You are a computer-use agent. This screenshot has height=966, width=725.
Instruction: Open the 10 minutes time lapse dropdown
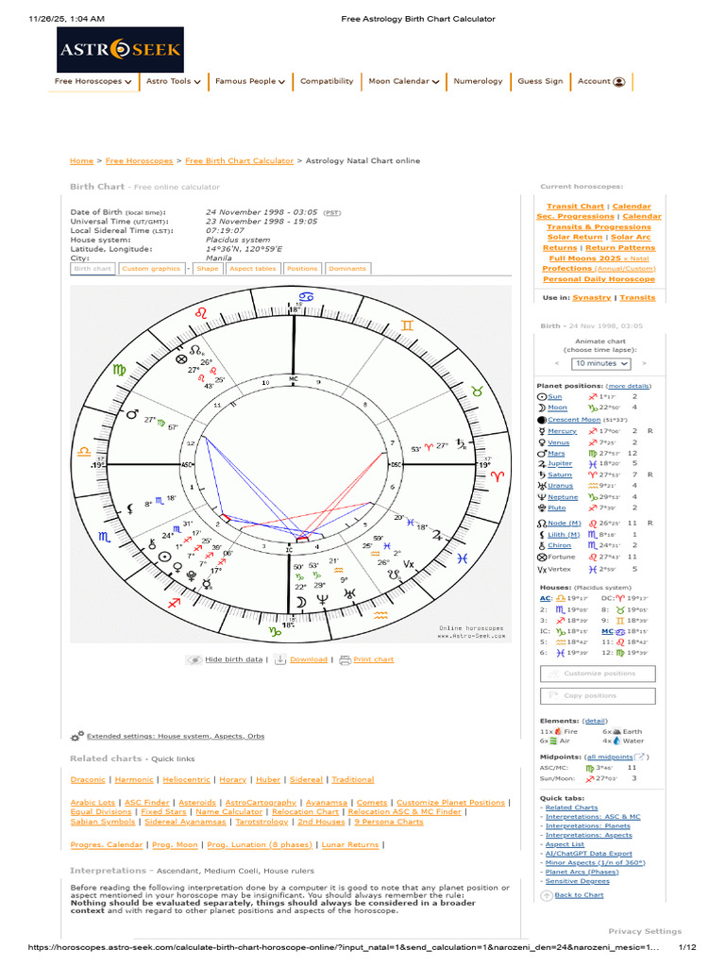[600, 363]
